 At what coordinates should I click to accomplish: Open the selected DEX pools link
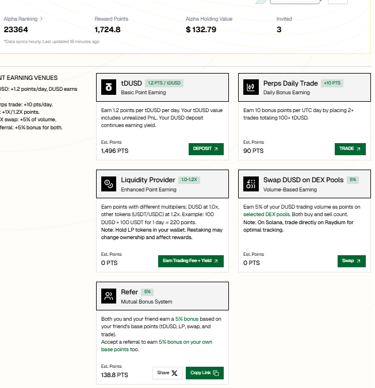(266, 214)
